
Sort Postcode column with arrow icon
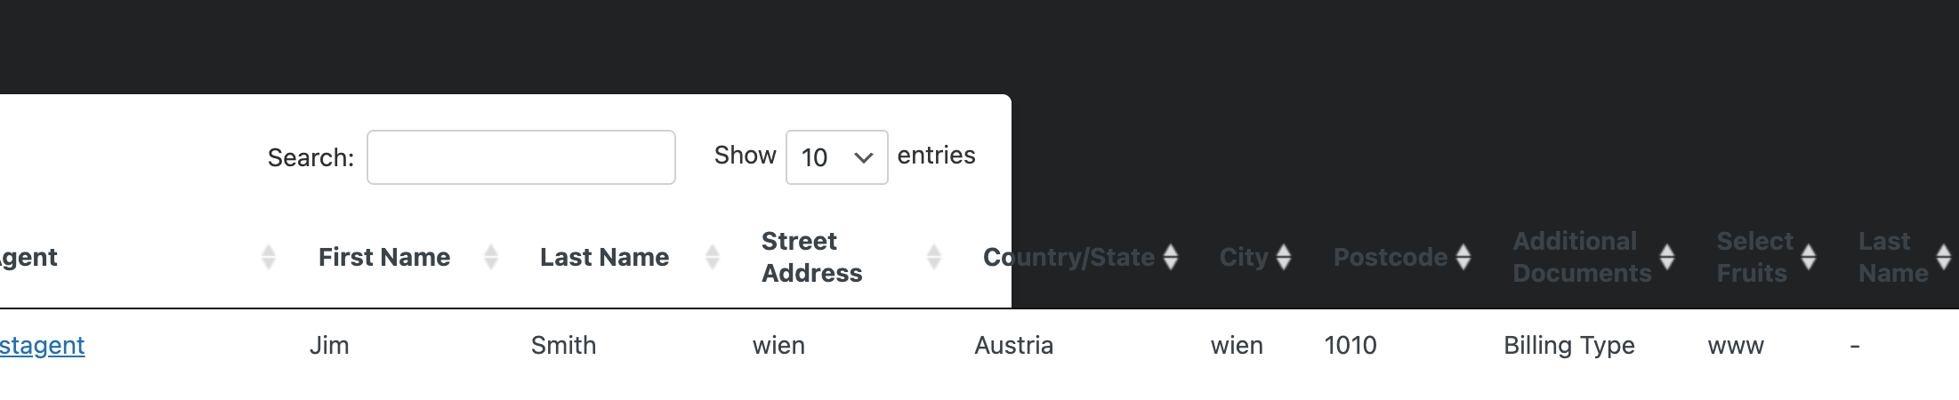(1463, 257)
